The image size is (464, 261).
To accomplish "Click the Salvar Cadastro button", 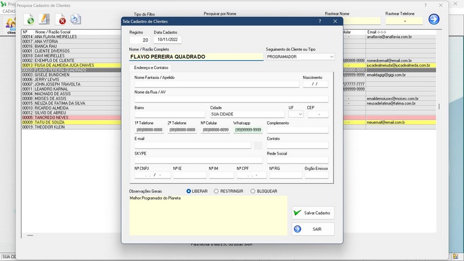I will (313, 213).
